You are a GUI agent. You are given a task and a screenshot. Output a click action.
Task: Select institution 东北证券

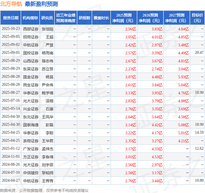point(31,117)
